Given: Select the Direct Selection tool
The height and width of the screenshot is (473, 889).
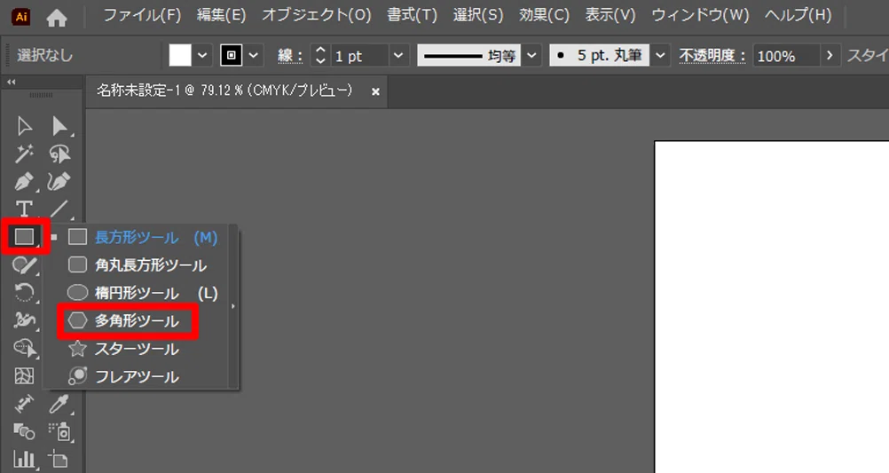Looking at the screenshot, I should click(59, 126).
